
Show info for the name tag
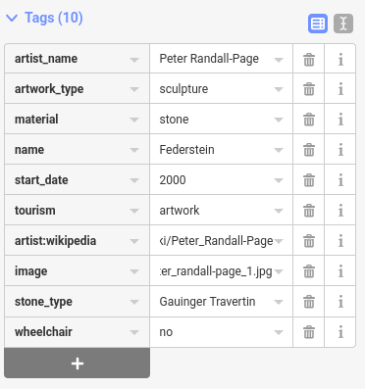[x=340, y=150]
